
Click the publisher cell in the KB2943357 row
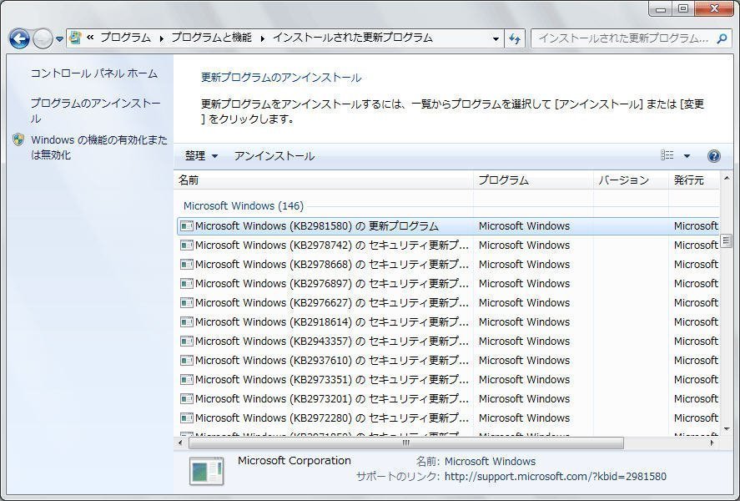696,341
